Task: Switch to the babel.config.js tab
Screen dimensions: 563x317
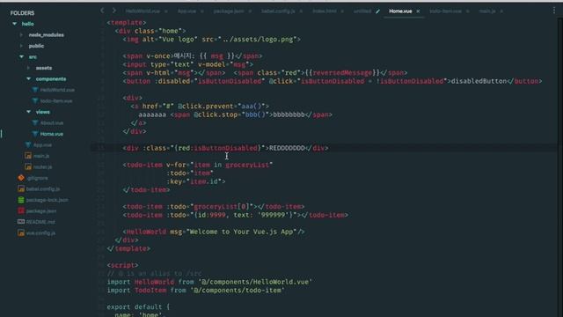Action: tap(278, 11)
